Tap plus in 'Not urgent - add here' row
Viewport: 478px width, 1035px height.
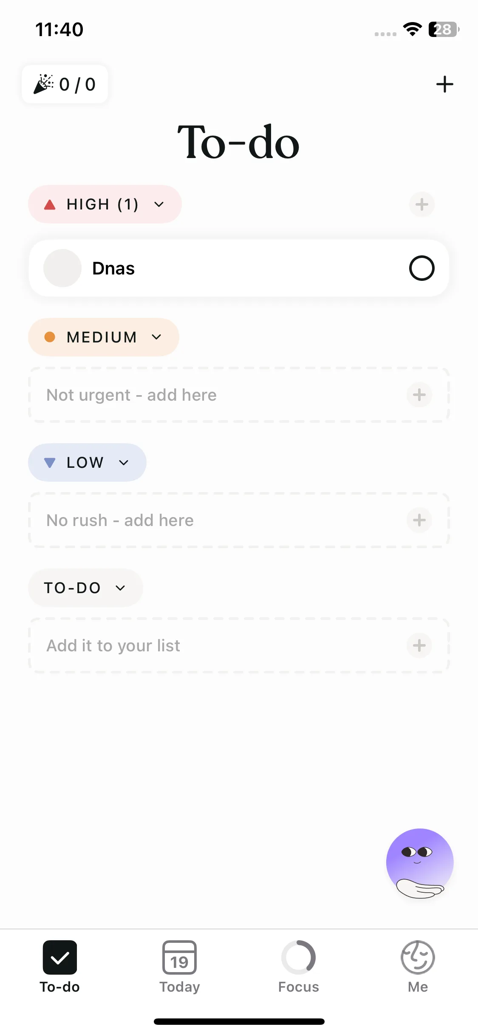(x=419, y=395)
